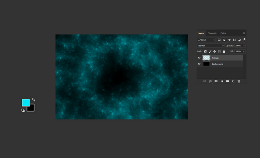
Task: Click the new layer icon
Action: 233,81
